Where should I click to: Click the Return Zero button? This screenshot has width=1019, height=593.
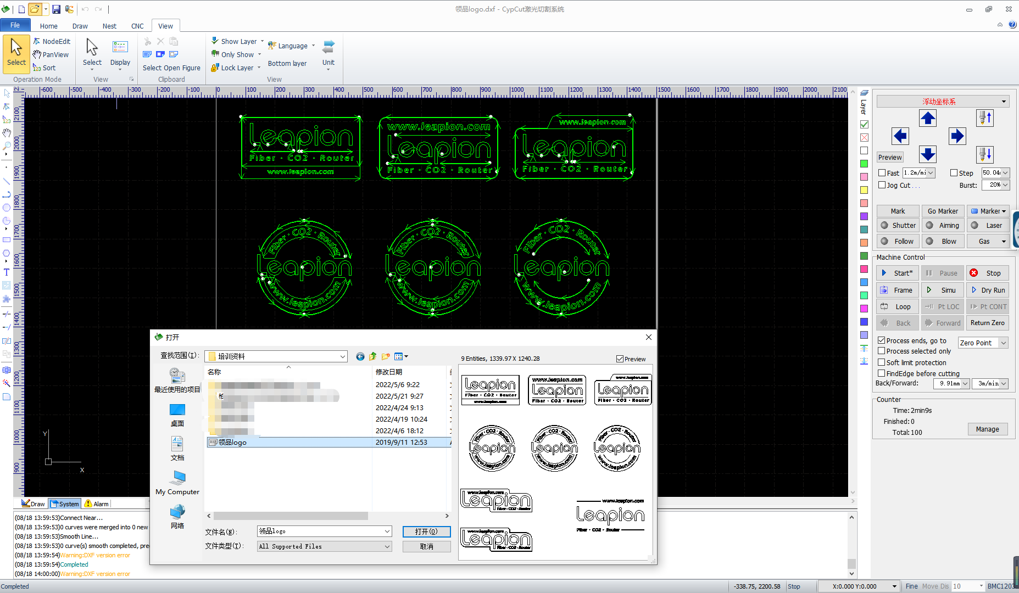[987, 323]
